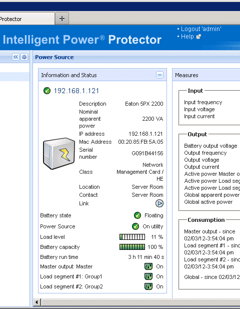This screenshot has height=309, width=240.
Task: Click the Output frequency label
Action: click(x=205, y=153)
